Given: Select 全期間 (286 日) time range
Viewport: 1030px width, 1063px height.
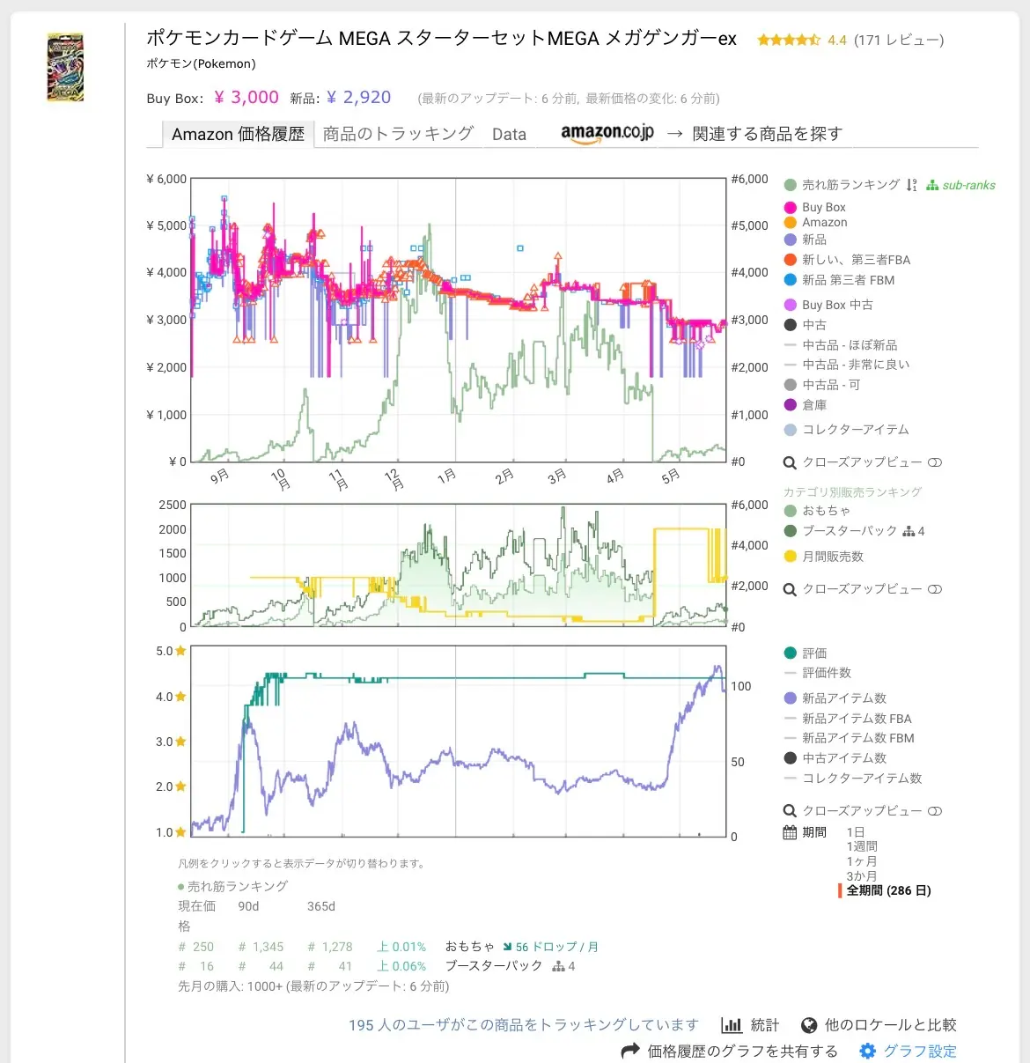Looking at the screenshot, I should pyautogui.click(x=888, y=890).
